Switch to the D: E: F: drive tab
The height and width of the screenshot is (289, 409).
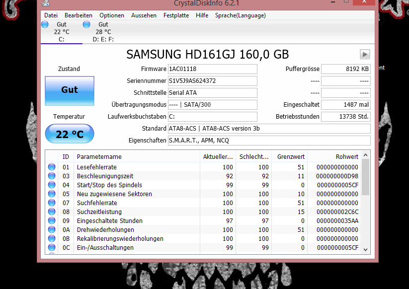pos(103,32)
